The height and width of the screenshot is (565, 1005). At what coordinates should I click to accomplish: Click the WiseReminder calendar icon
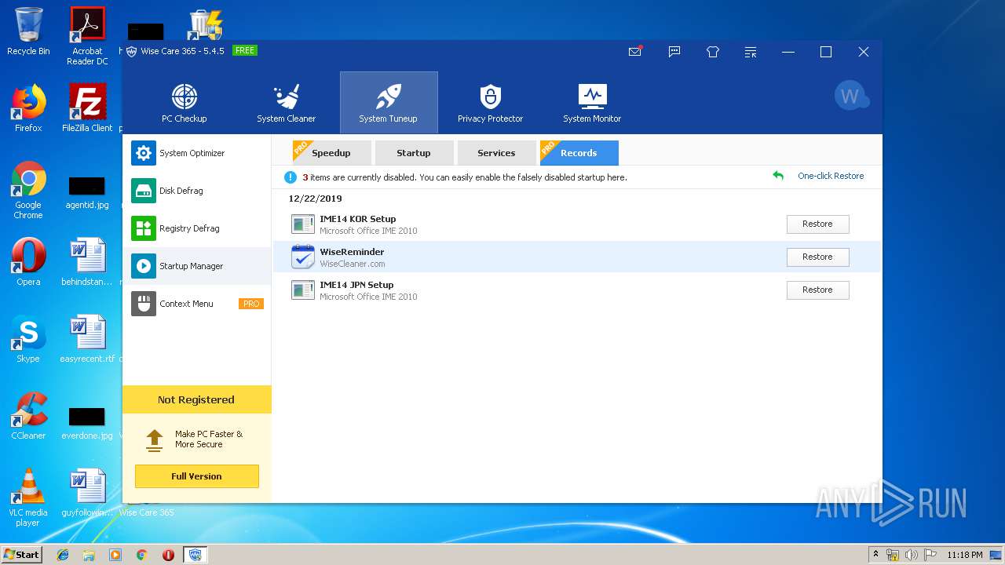pyautogui.click(x=303, y=257)
